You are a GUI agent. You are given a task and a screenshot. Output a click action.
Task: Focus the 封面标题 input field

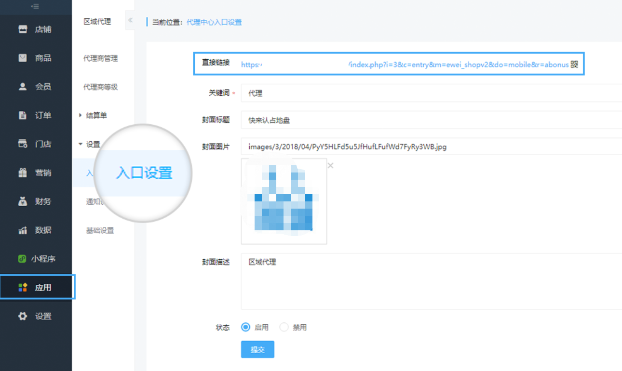[x=432, y=120]
